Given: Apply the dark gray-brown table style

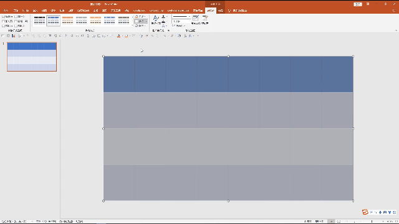Looking at the screenshot, I should click(x=123, y=21).
